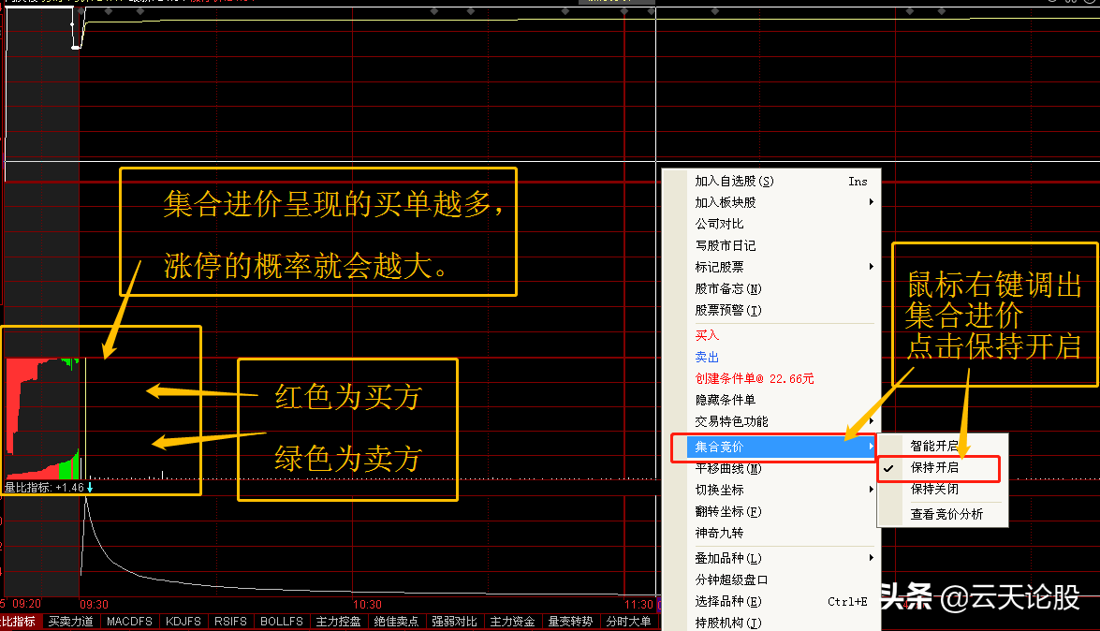Switch to the 分时大单 tab
The width and height of the screenshot is (1100, 631).
coord(628,622)
